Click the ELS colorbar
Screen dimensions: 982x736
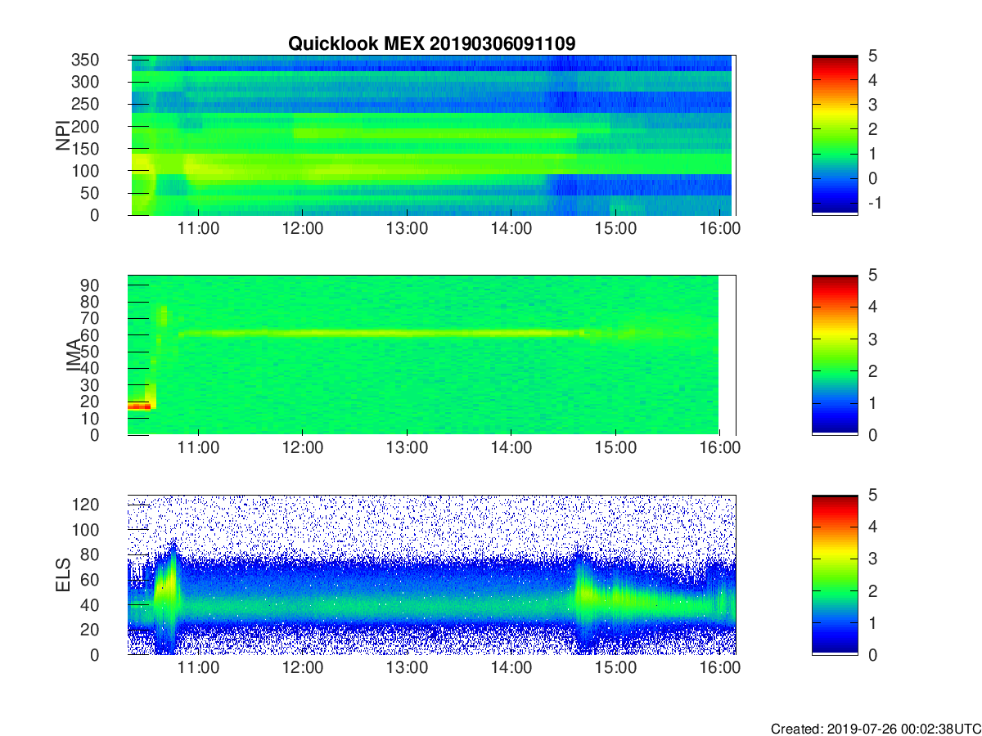[x=835, y=575]
